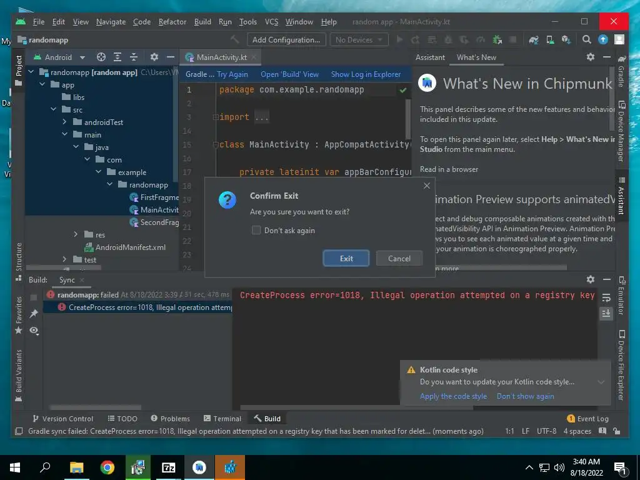Click Show Log in Explorer link

pyautogui.click(x=366, y=74)
